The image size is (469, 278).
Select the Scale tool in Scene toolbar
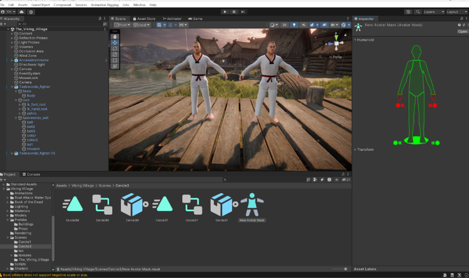pos(115,54)
